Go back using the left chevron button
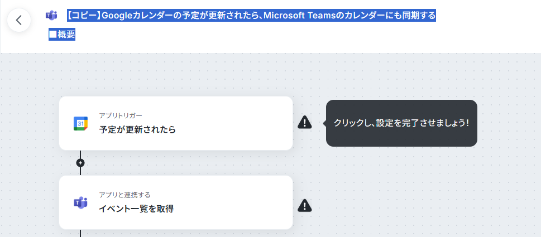541x237 pixels. click(19, 20)
